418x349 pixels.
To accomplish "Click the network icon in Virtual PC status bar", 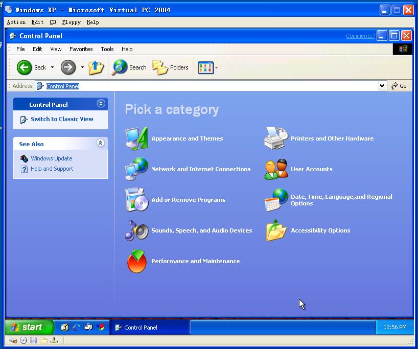I will pyautogui.click(x=54, y=340).
